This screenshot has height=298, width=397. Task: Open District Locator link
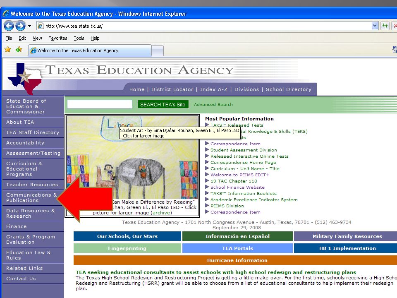click(x=172, y=89)
